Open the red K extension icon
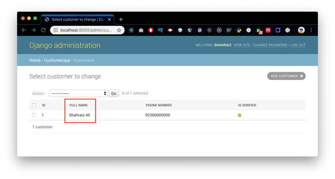Image resolution: width=335 pixels, height=179 pixels. click(209, 30)
